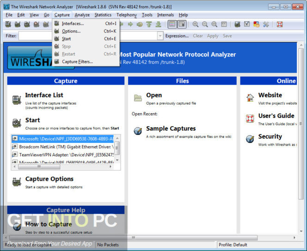Open Capture Filters from the toolbar icon
This screenshot has width=307, height=251.
point(237,24)
